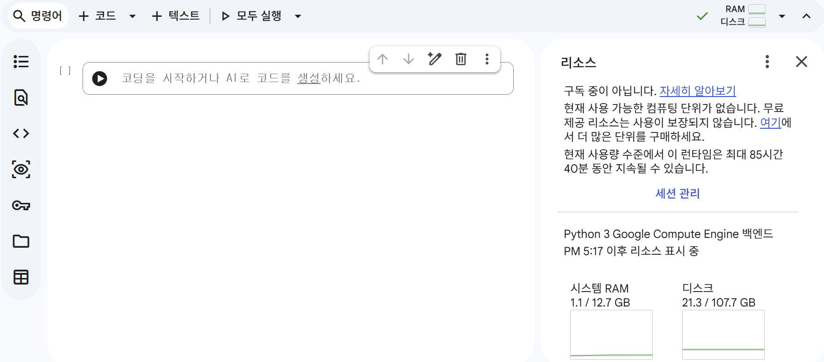Expand the 코드 dropdown arrow
This screenshot has width=824, height=362.
pyautogui.click(x=133, y=16)
